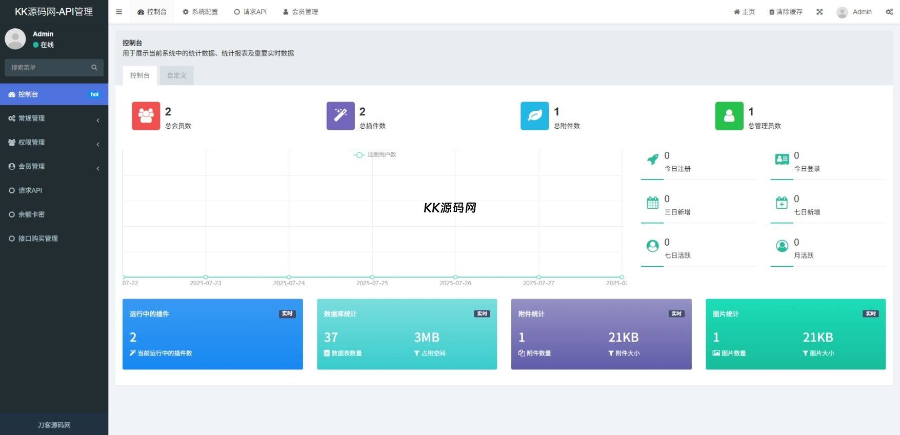
Task: Click the 2025-07-27 data point on the chart
Action: (x=538, y=277)
